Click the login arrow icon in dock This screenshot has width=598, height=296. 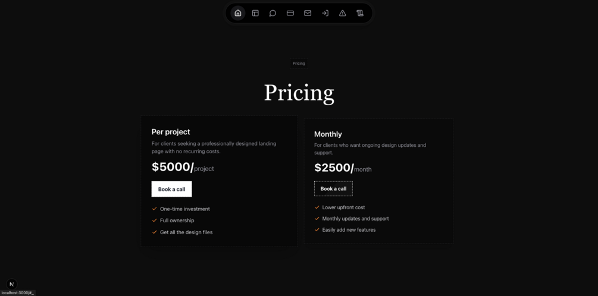tap(325, 13)
